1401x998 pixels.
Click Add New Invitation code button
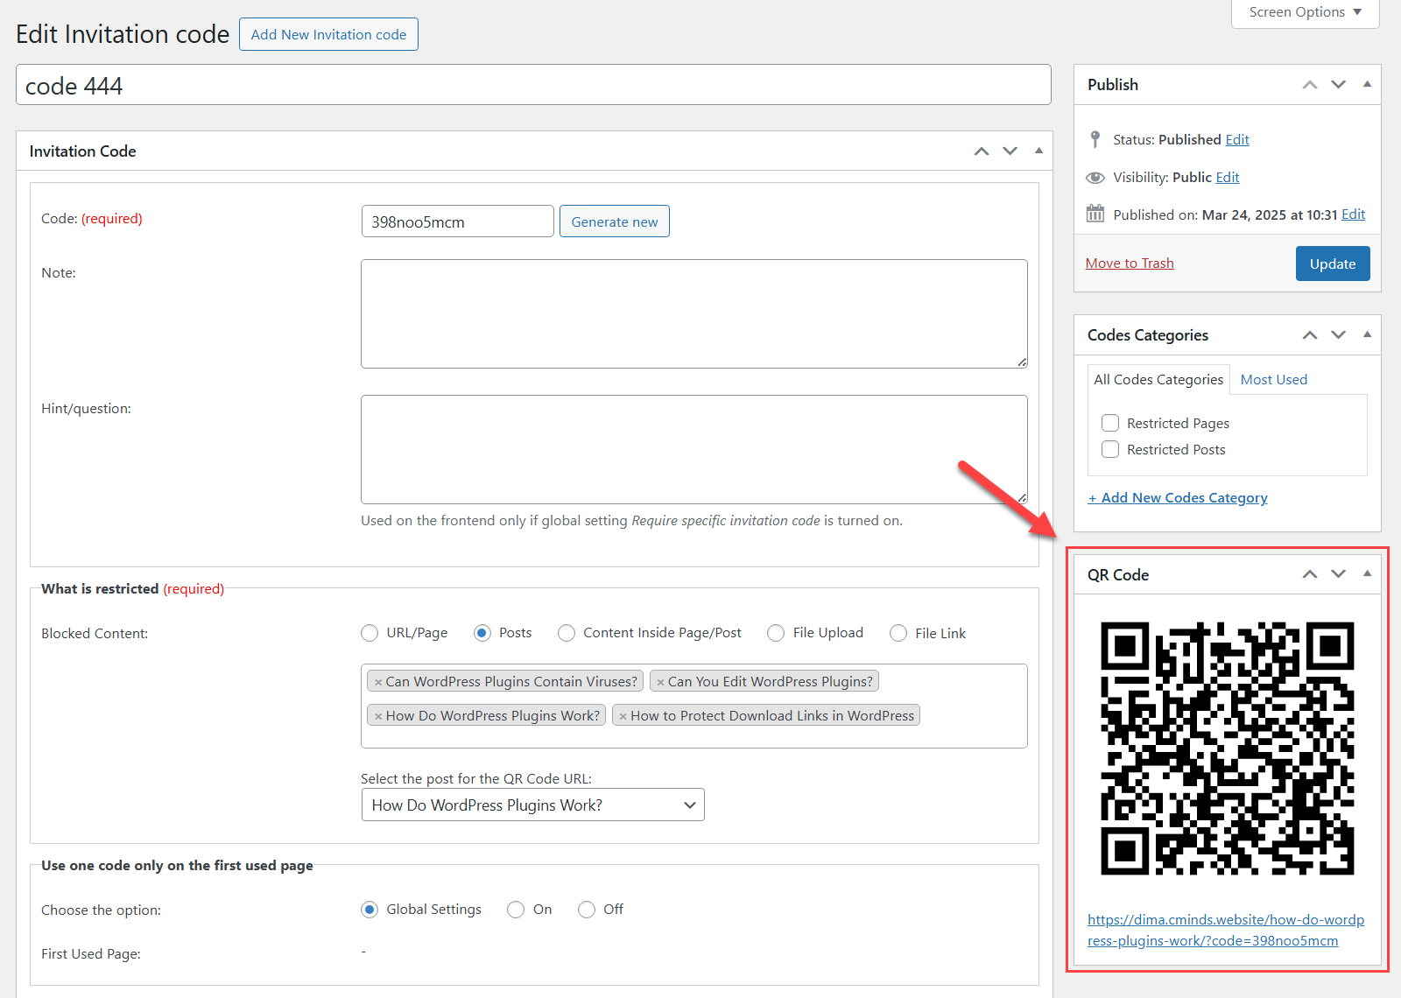pos(328,34)
